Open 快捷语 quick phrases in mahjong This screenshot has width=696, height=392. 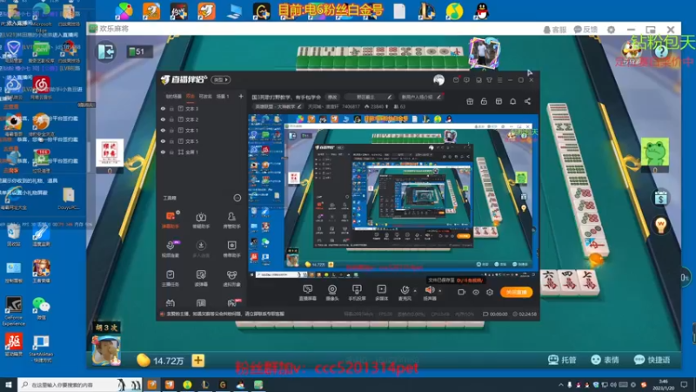(652, 360)
